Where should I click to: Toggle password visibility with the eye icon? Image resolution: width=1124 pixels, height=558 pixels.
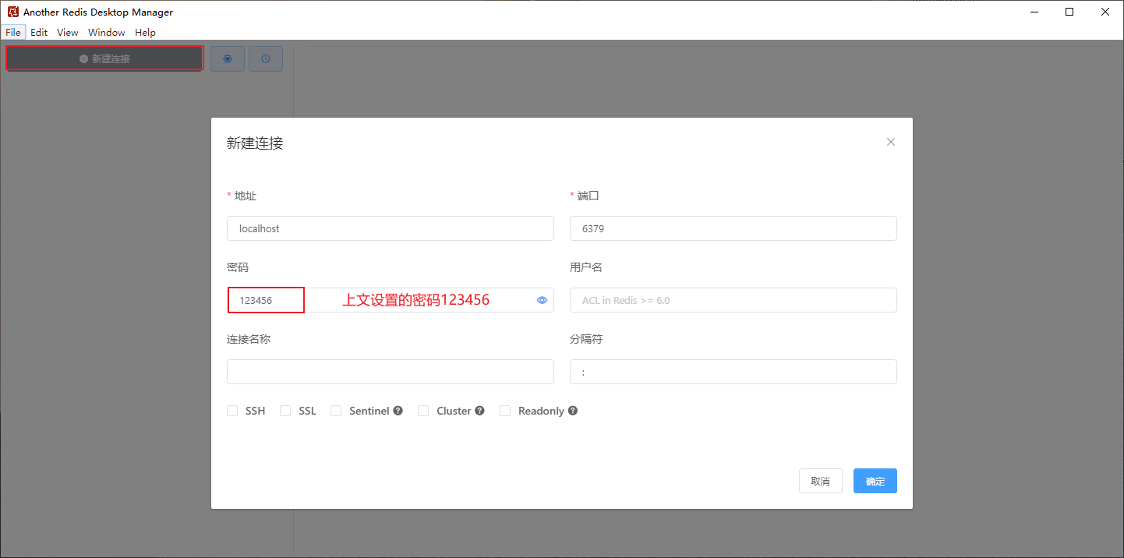(x=543, y=300)
